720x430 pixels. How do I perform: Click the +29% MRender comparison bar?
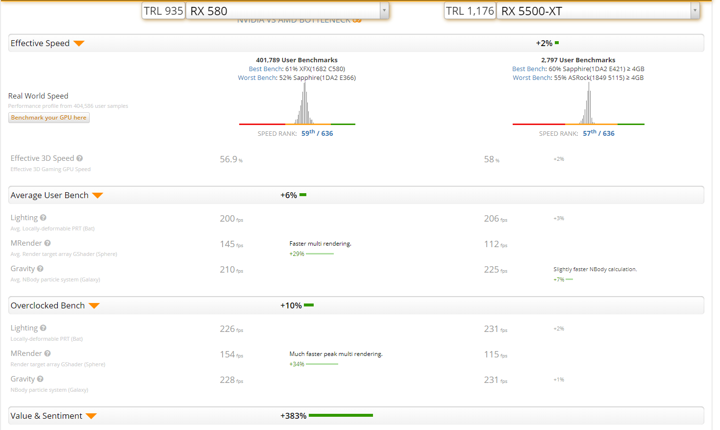tap(320, 254)
